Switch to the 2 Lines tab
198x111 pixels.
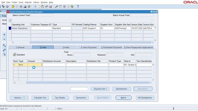(43, 47)
